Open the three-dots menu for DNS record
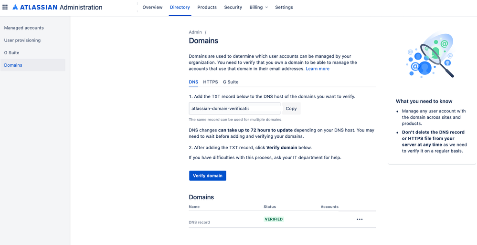 pos(360,219)
